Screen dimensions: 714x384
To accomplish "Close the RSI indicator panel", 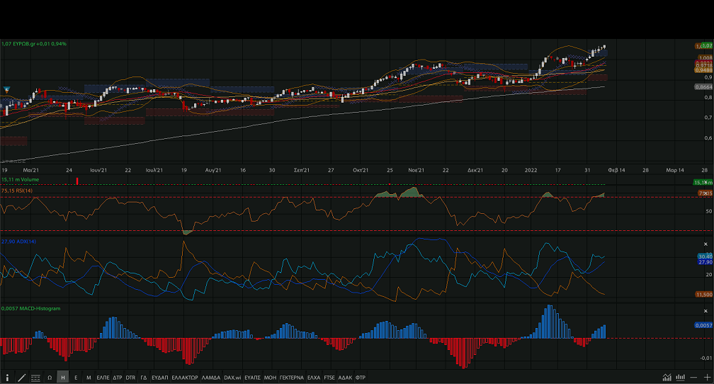I will tap(705, 193).
